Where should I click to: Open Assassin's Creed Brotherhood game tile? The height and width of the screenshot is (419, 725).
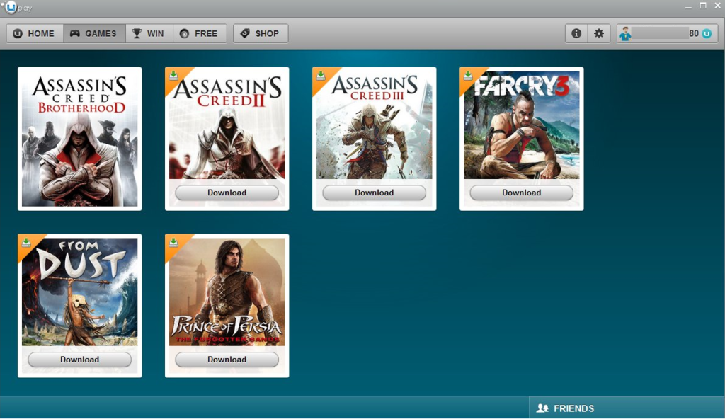pyautogui.click(x=79, y=139)
